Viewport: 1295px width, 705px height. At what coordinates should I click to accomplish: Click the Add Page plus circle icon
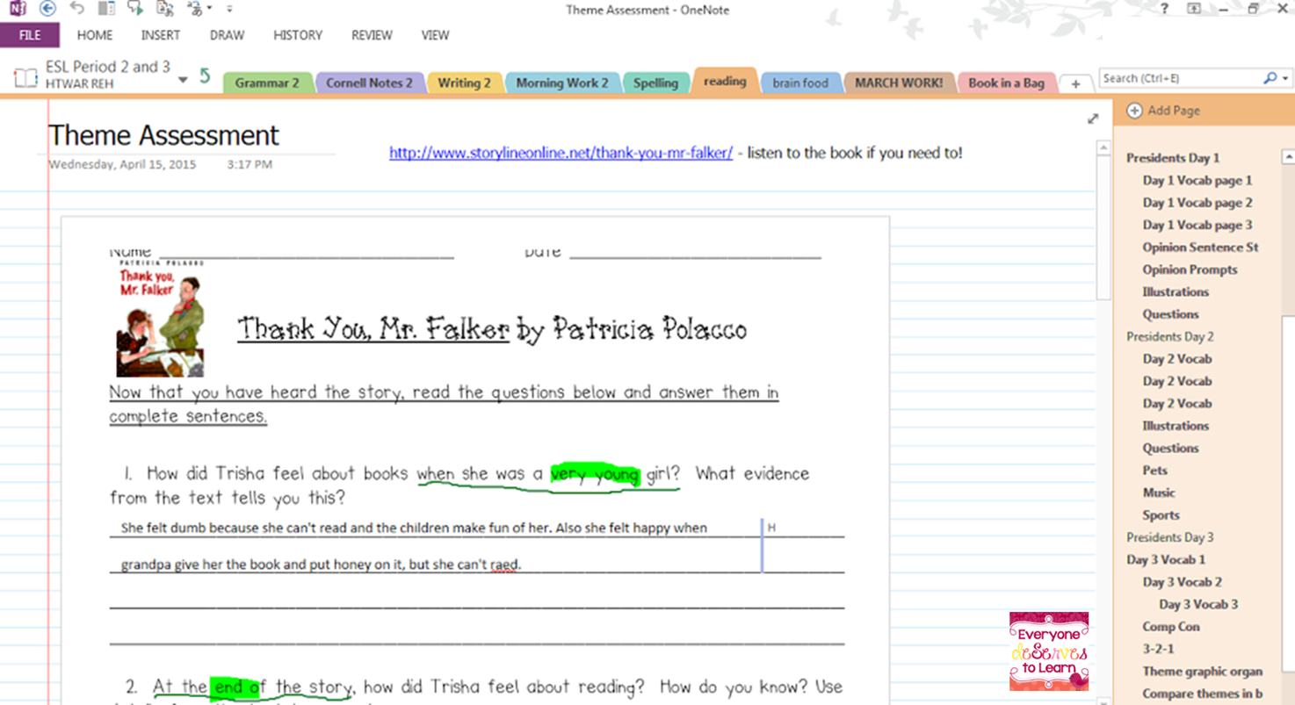coord(1134,111)
